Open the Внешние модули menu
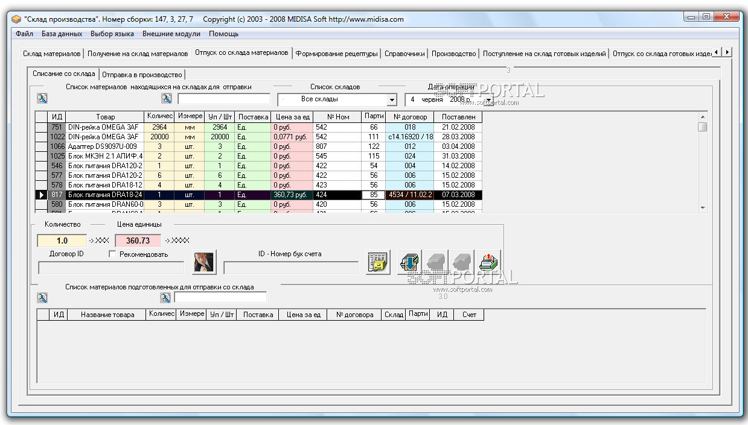This screenshot has height=425, width=748. (171, 34)
